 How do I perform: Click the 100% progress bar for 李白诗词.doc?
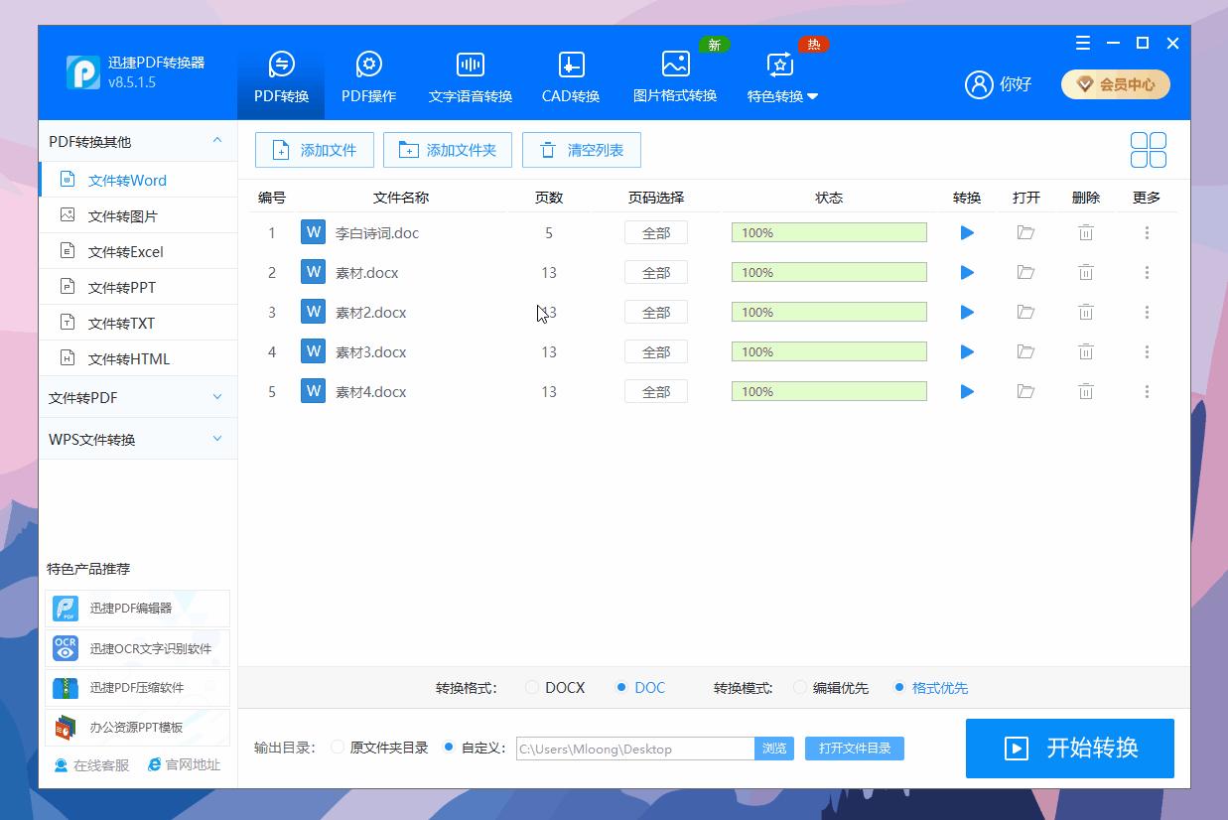(829, 232)
